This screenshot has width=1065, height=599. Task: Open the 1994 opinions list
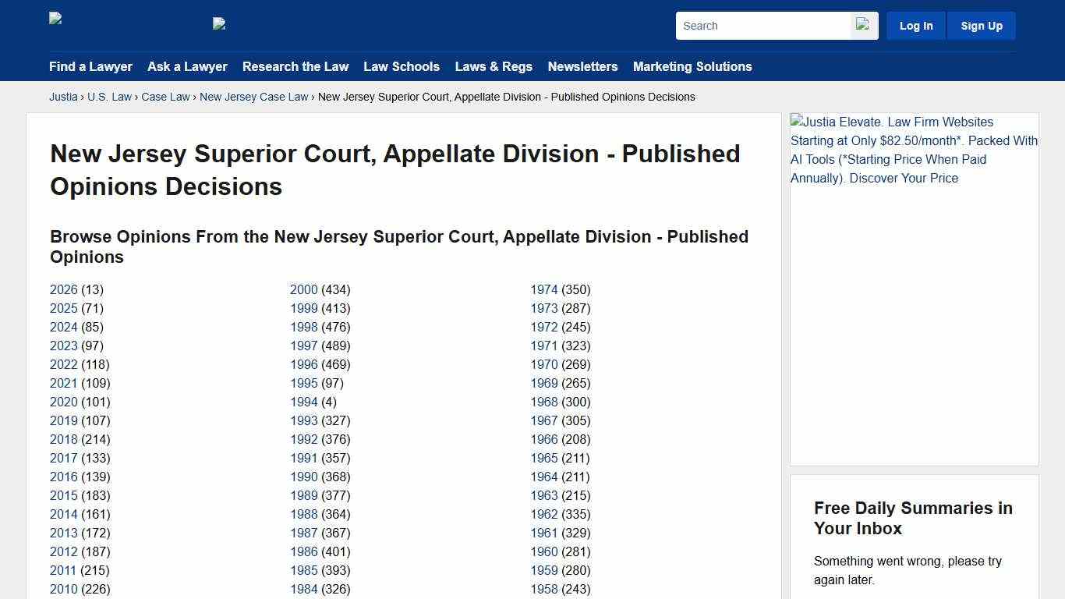click(304, 402)
